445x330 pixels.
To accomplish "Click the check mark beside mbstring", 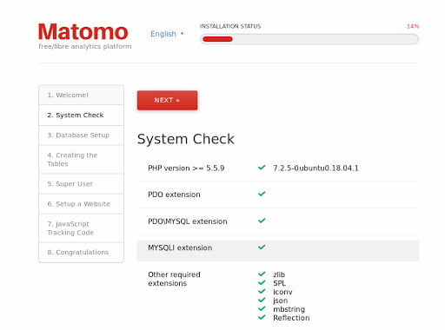I will pyautogui.click(x=262, y=308).
